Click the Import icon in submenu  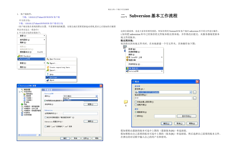click(48, 70)
